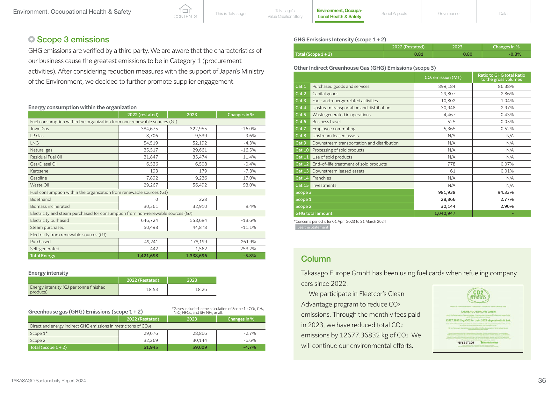This screenshot has width=559, height=395.
Task: Click Total Energy 2023 value 1,338,696
Action: tap(196, 256)
